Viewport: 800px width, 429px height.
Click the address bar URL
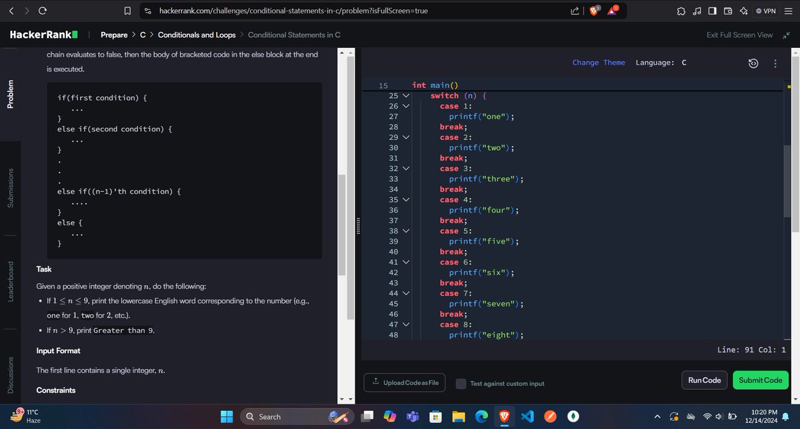coord(292,12)
